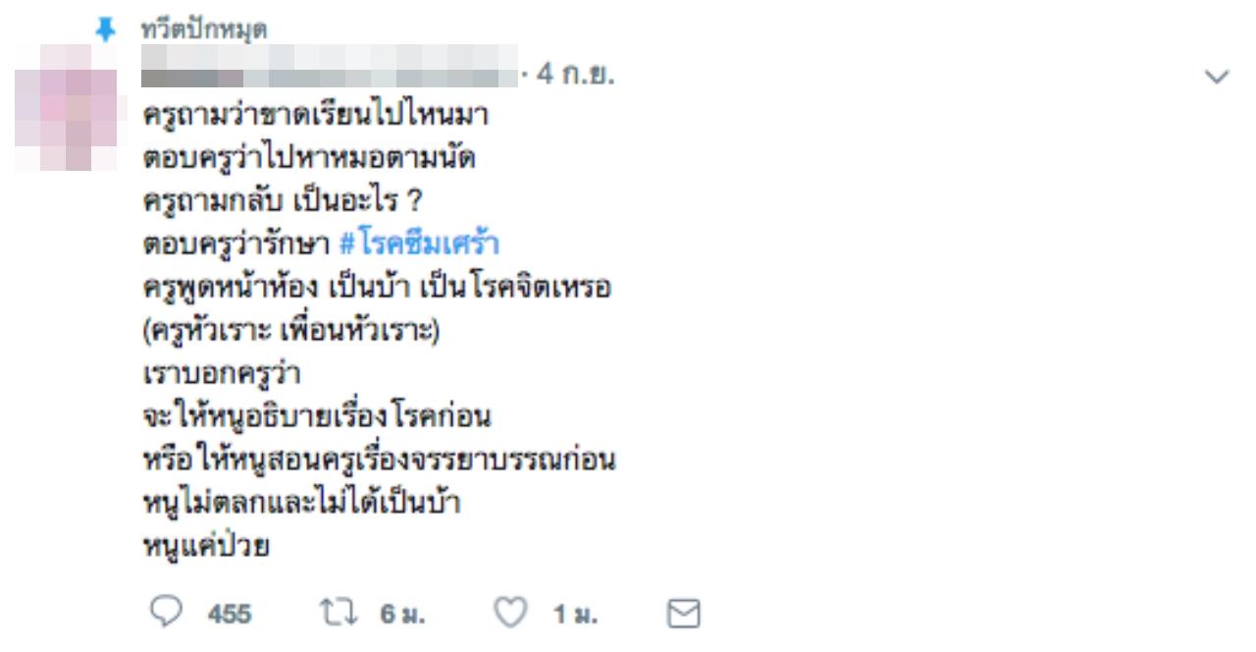The height and width of the screenshot is (652, 1256).
Task: Click the first line ครูถามว่าขาดเรียนไปไหนมา
Action: pos(314,115)
